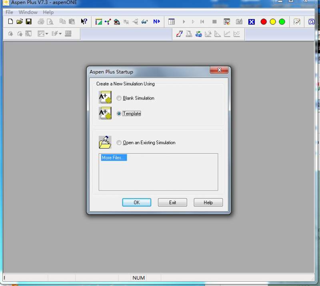Click the Exit button
Image resolution: width=320 pixels, height=286 pixels.
[172, 203]
